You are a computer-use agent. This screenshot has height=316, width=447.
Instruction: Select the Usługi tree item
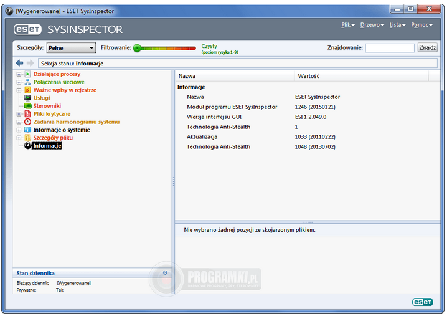(42, 98)
